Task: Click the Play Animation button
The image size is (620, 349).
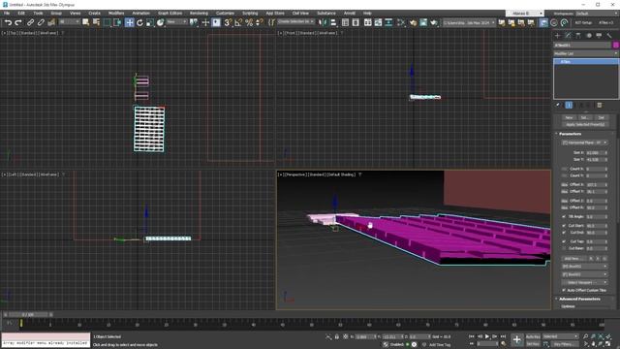Action: (x=487, y=336)
